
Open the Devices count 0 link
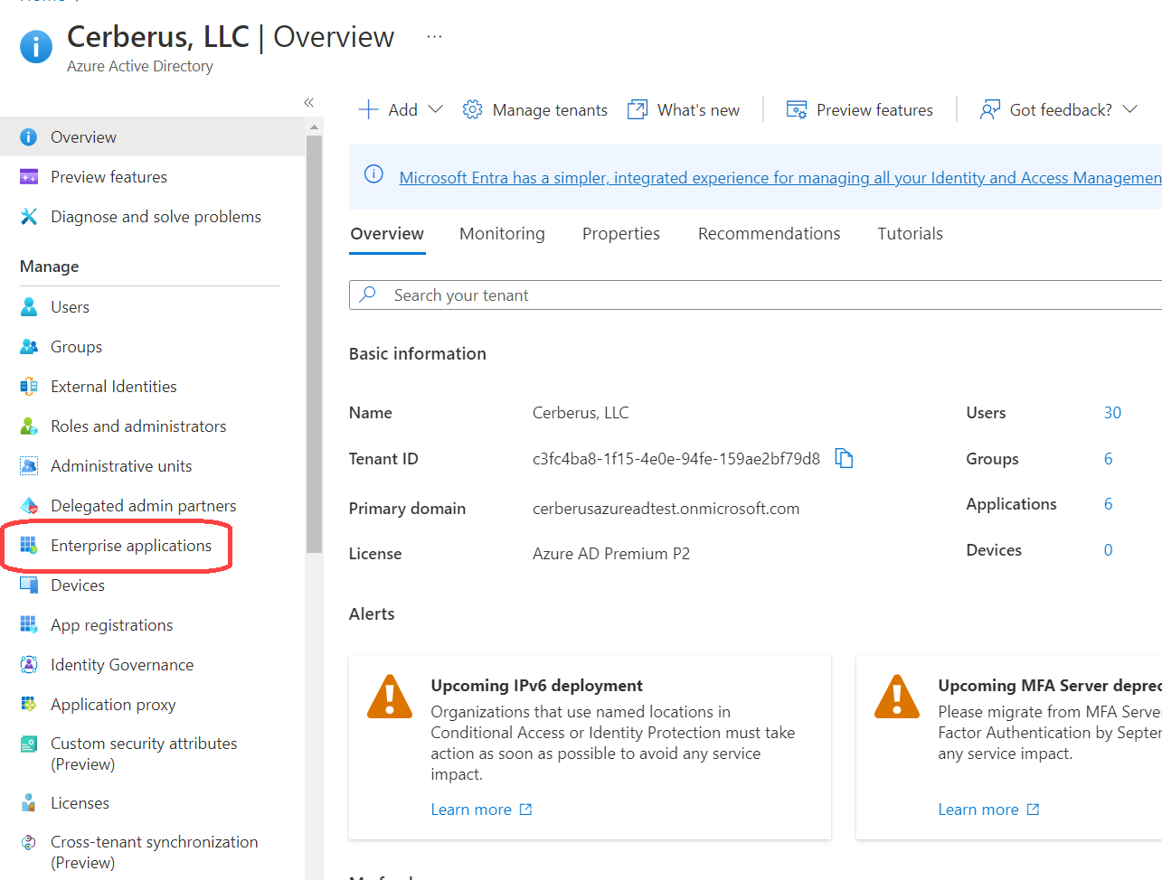coord(1108,550)
